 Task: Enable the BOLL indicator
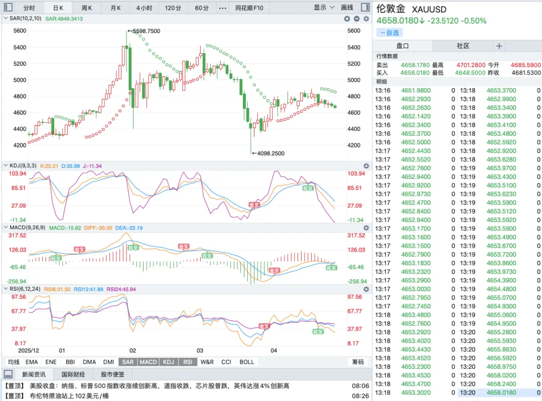click(247, 362)
